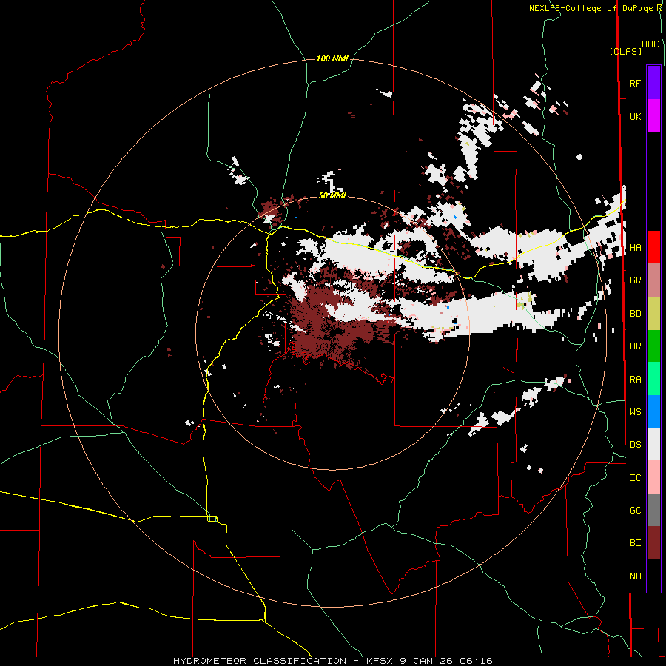
Task: Click the HR legend label
Action: [635, 346]
